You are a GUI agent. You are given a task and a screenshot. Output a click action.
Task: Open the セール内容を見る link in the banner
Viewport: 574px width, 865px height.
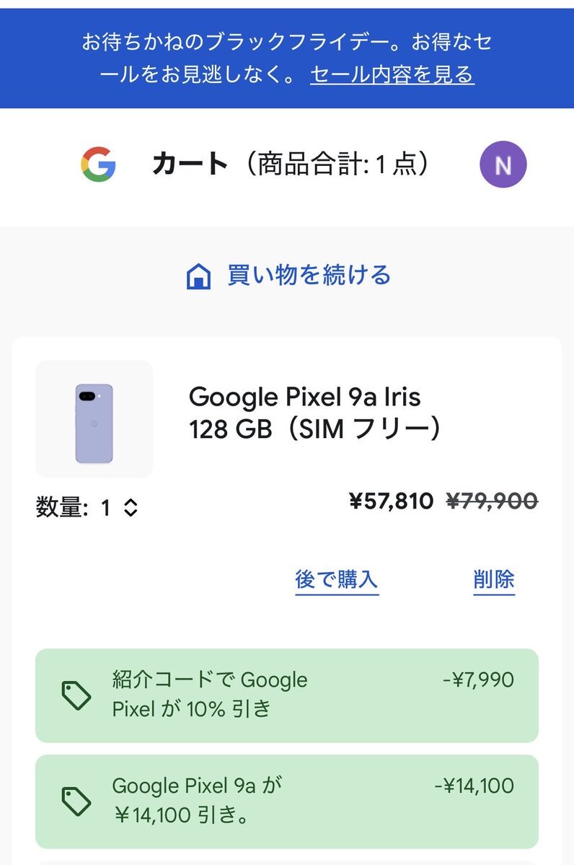(x=392, y=74)
